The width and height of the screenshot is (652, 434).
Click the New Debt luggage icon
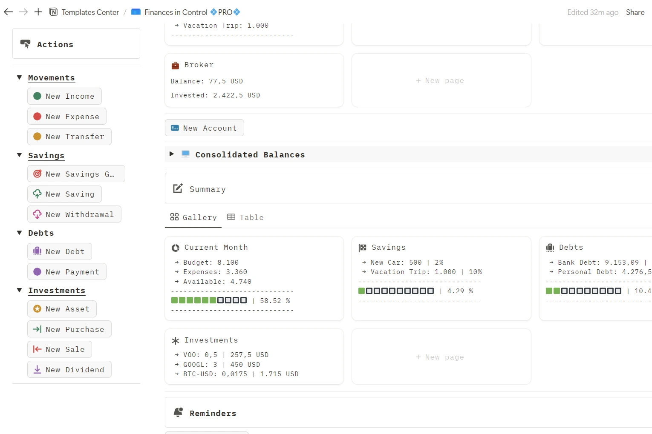tap(38, 251)
